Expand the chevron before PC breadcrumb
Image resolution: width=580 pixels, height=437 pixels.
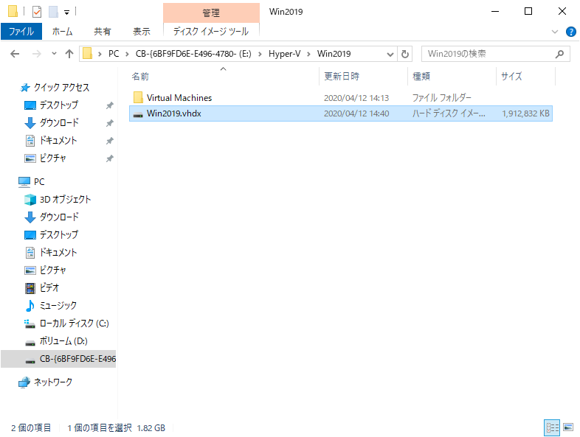(x=100, y=54)
